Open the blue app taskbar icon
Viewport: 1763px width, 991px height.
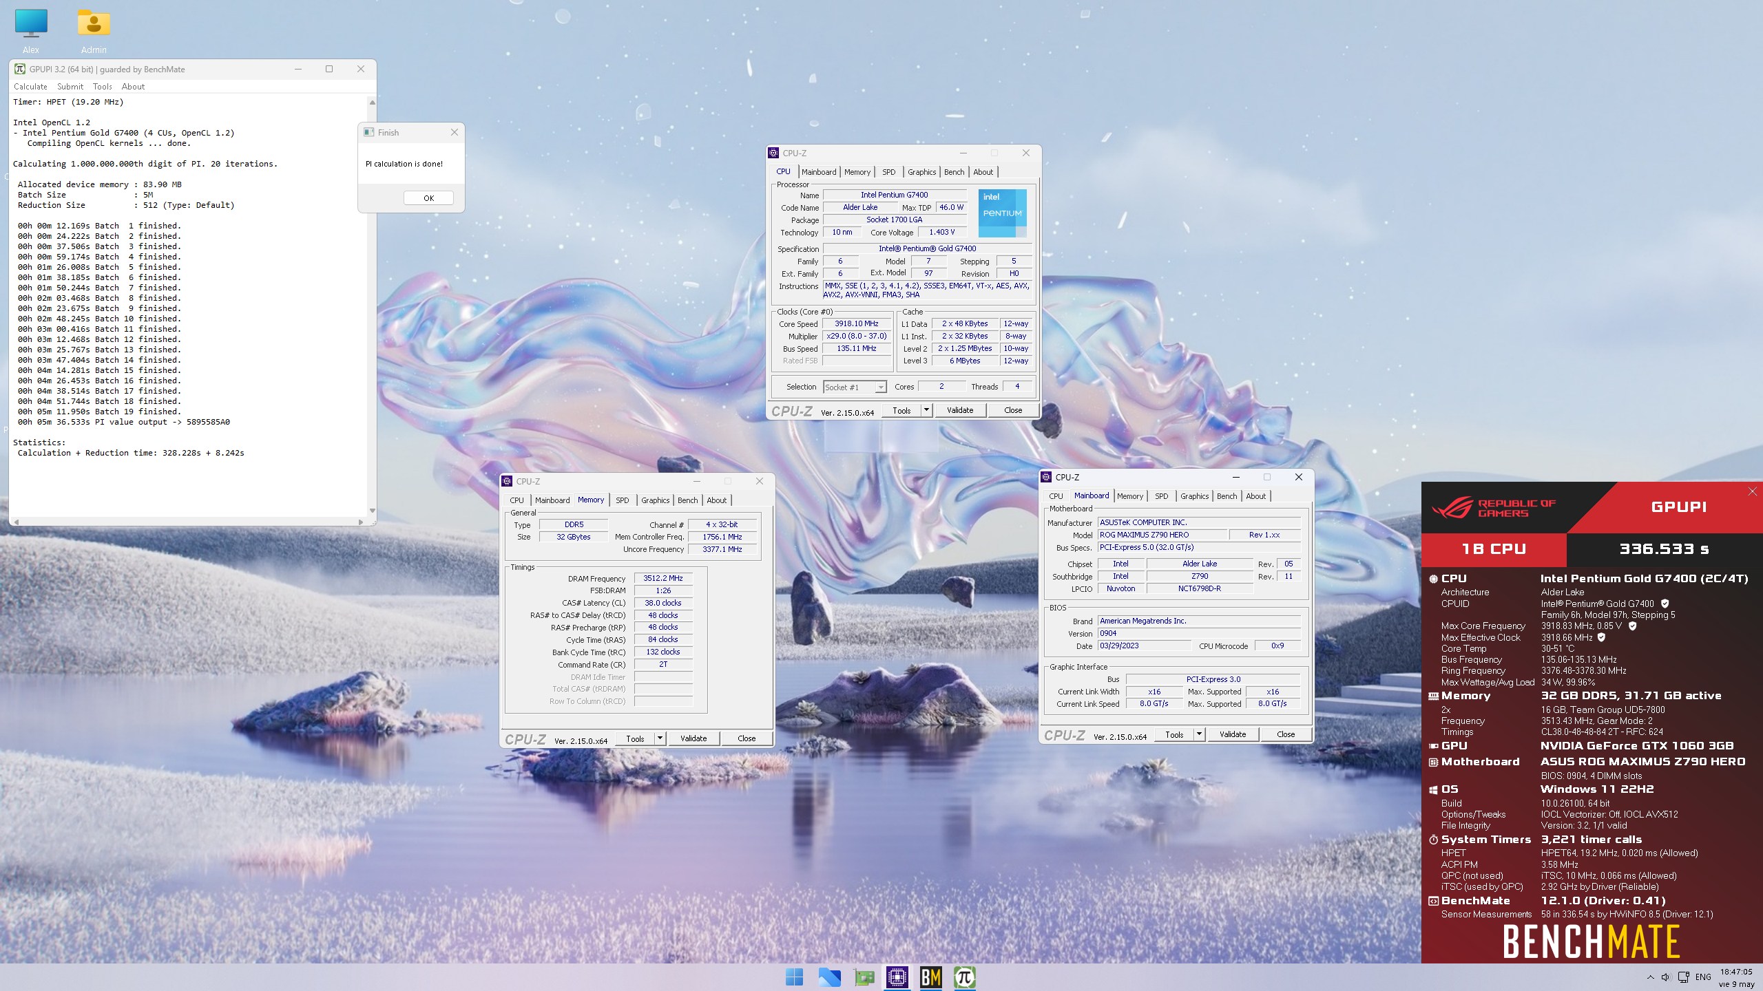click(x=829, y=977)
